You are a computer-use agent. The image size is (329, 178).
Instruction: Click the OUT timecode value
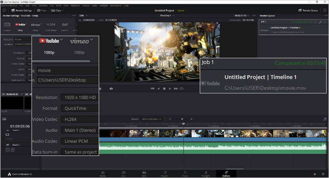pos(111,20)
